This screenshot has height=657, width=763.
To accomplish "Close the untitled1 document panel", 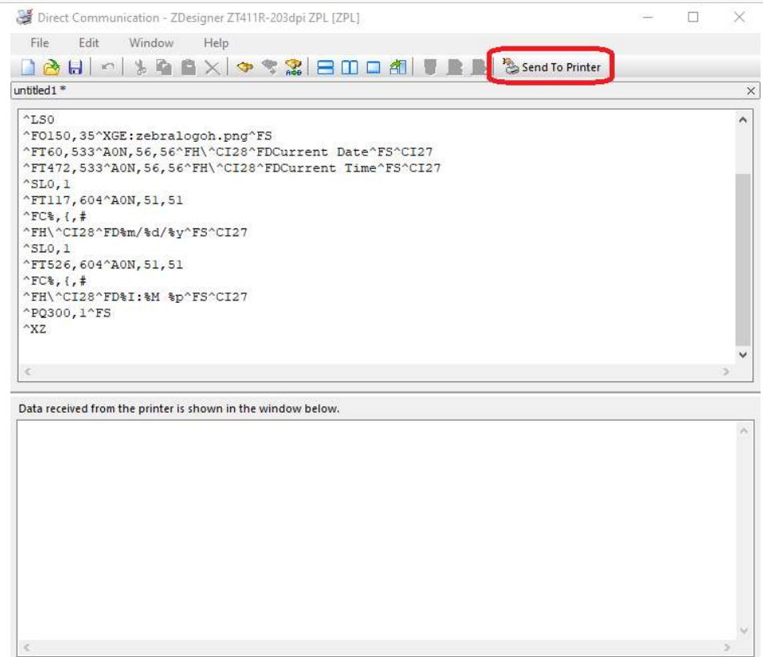I will 750,91.
